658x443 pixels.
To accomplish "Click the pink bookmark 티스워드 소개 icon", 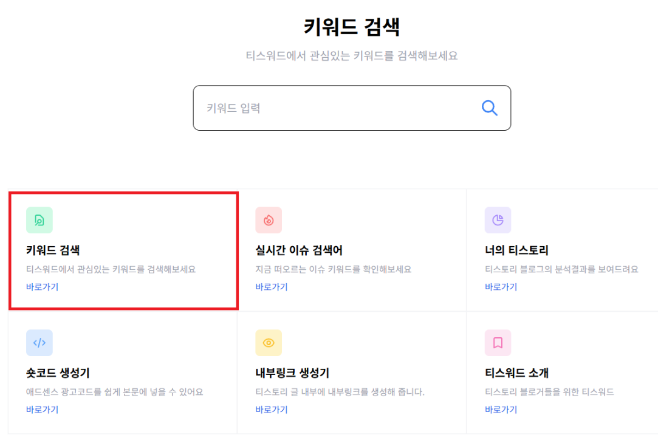I will [498, 343].
